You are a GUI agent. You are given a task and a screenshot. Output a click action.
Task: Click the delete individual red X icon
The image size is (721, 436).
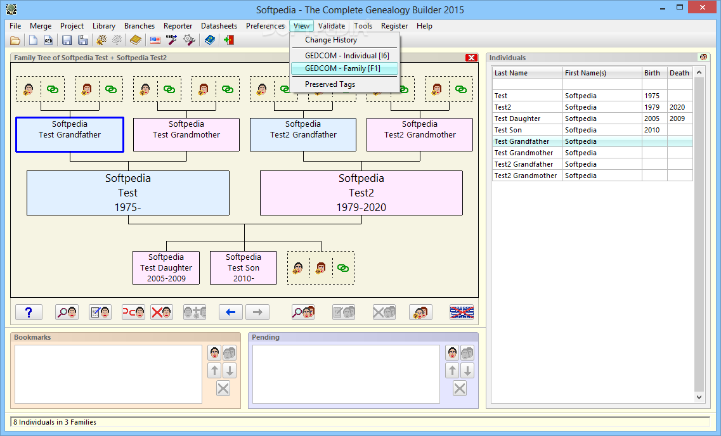[162, 312]
